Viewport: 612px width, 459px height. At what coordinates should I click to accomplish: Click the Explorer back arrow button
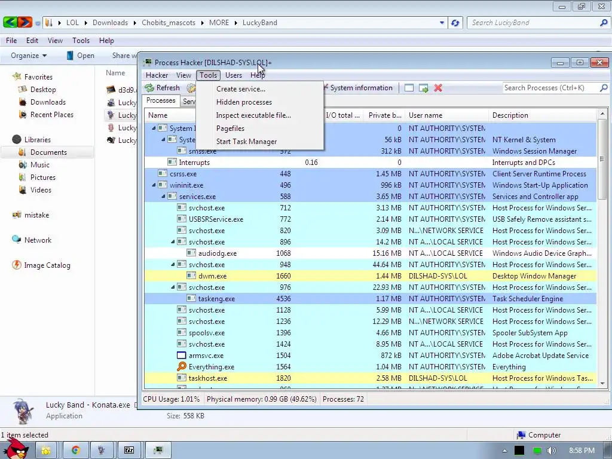point(10,22)
